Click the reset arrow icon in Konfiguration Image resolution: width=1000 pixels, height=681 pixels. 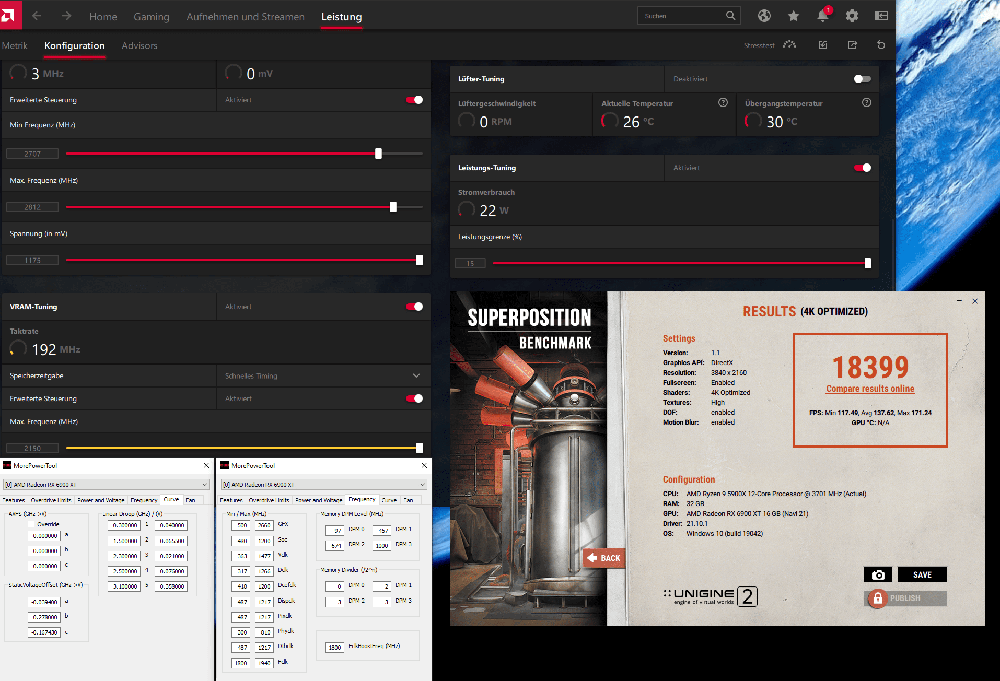point(881,45)
